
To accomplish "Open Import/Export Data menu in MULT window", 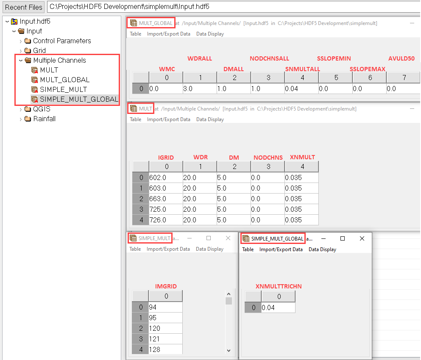I will coord(169,119).
